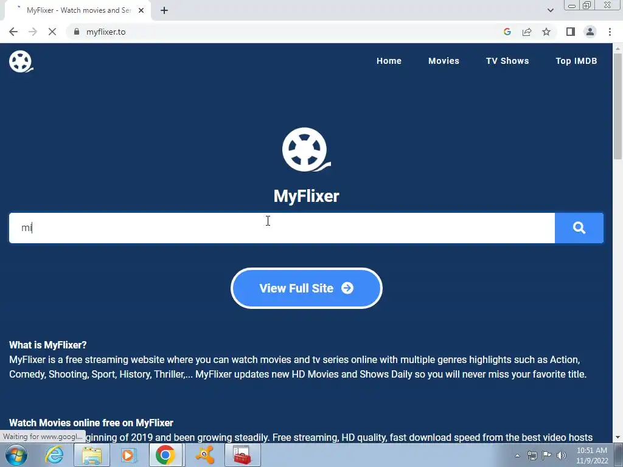Focus the search input containing 'mi'

pos(282,228)
